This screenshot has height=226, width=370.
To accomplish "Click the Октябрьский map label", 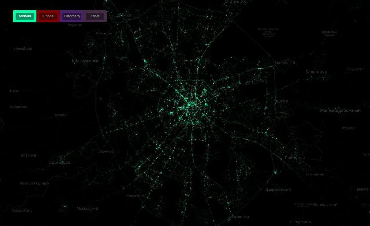I will click(325, 204).
